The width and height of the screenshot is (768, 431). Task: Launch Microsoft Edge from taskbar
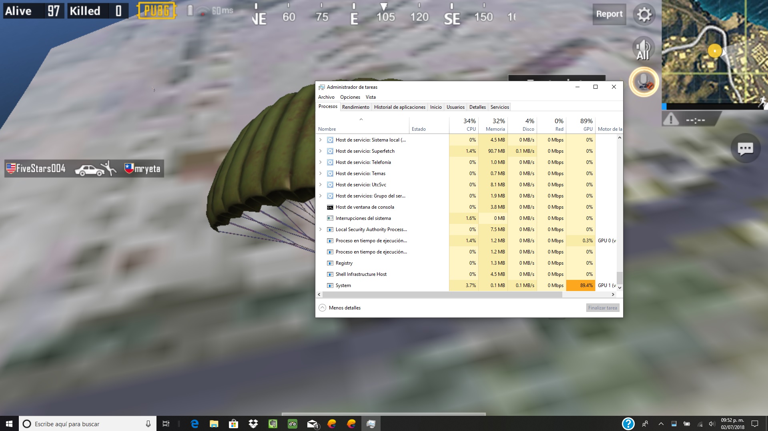point(195,424)
